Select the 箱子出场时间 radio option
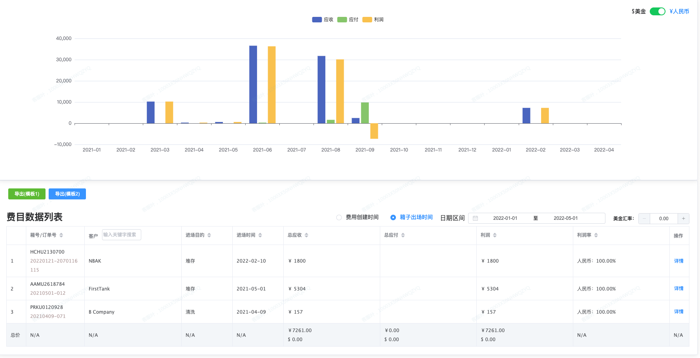 coord(393,217)
